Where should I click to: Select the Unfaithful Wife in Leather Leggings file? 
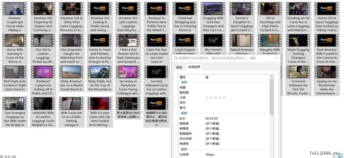point(43,112)
